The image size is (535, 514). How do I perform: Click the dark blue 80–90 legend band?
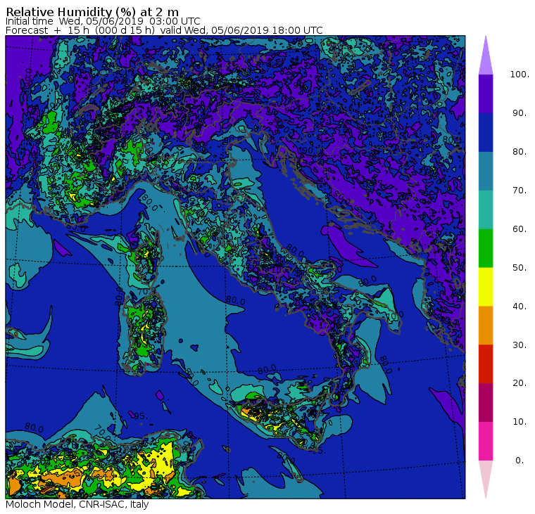pos(486,132)
